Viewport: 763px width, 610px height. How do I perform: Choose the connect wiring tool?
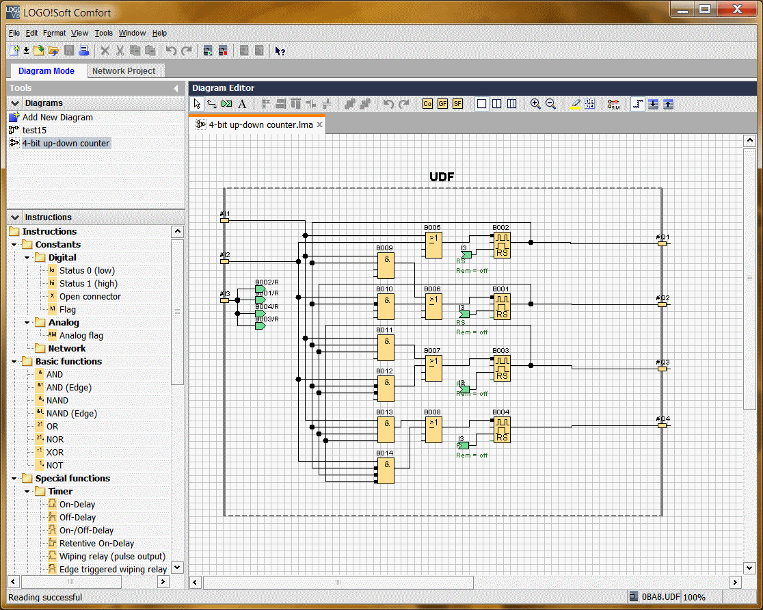pos(212,104)
